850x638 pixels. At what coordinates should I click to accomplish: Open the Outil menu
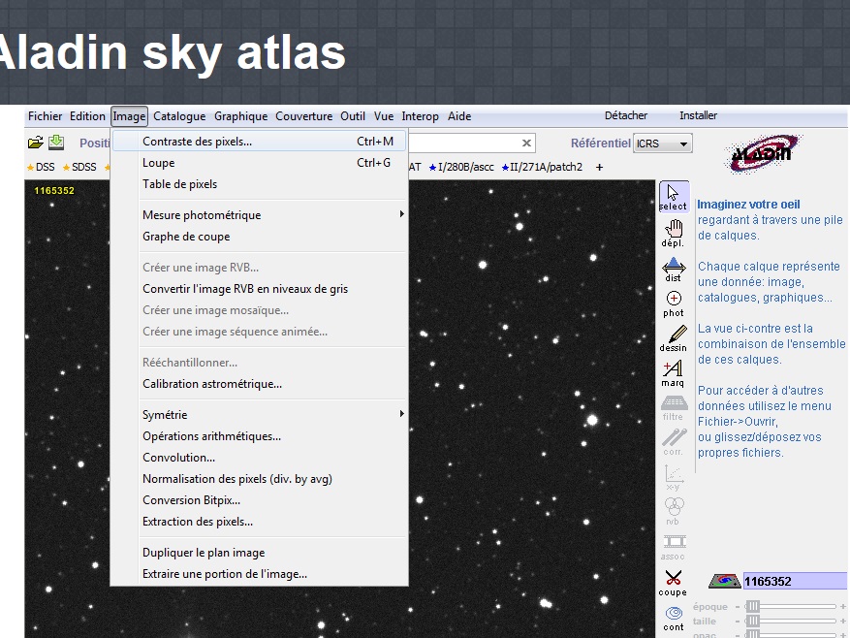pyautogui.click(x=353, y=116)
